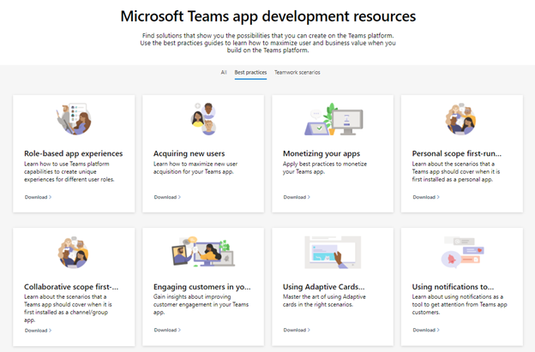
Task: Click the Personal scope first-run illustration
Action: [x=461, y=119]
